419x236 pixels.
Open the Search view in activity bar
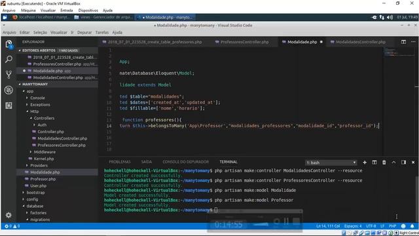(9, 59)
